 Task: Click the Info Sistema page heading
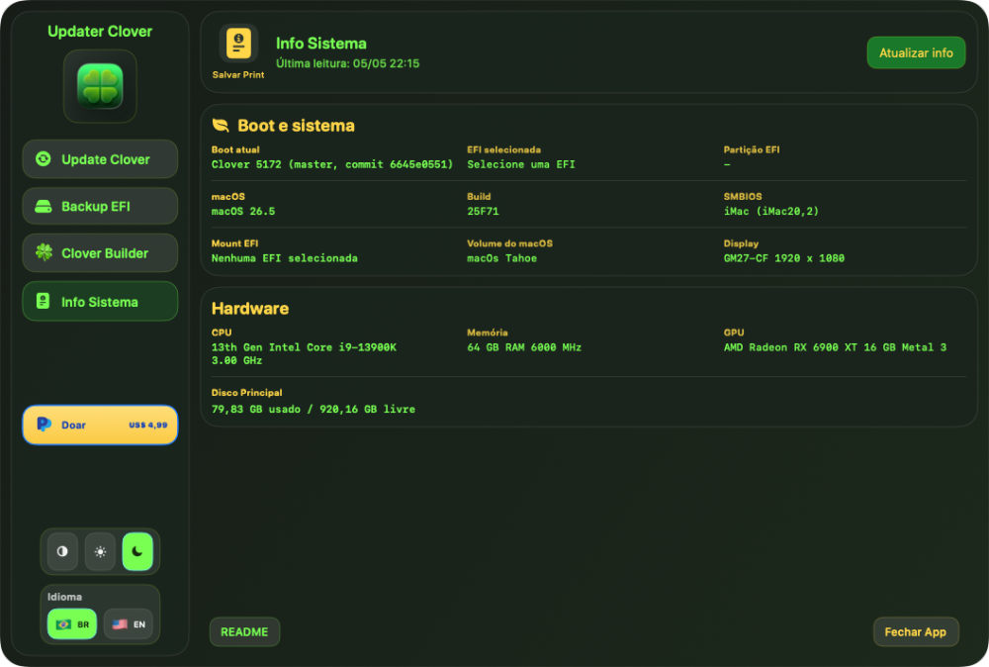click(x=321, y=43)
